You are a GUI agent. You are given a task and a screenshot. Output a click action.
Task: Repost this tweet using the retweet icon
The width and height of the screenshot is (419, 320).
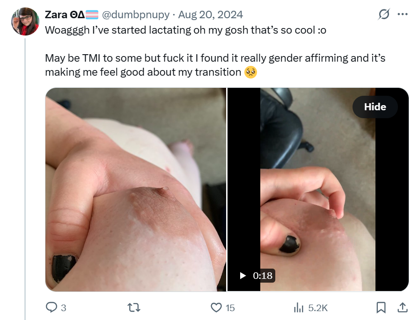[134, 307]
